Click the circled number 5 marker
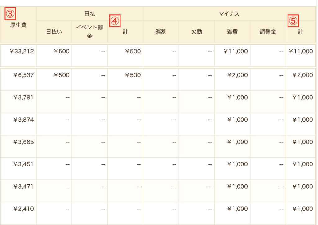 (293, 21)
